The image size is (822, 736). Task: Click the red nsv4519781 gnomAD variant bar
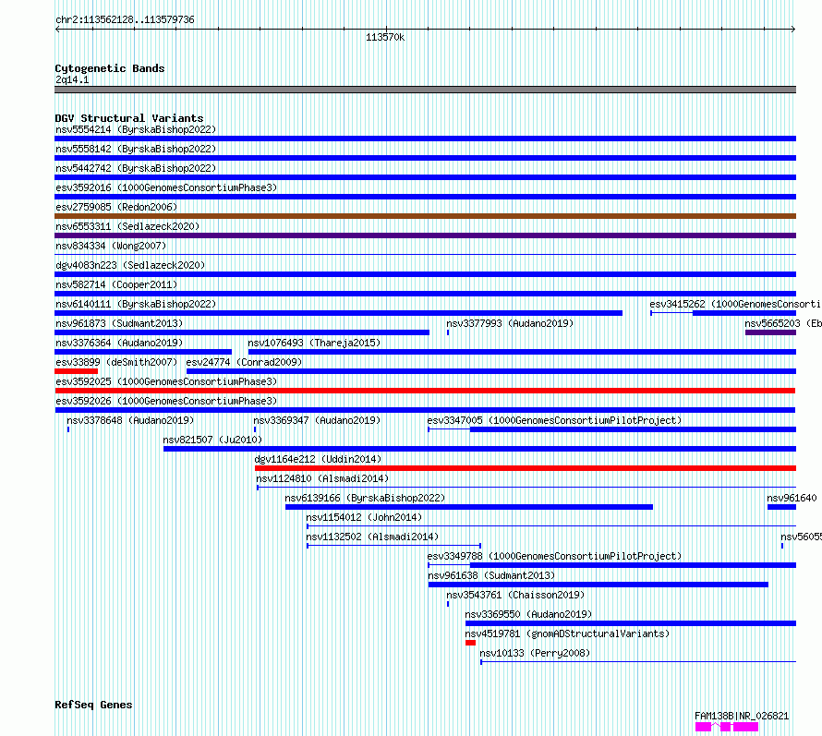coord(470,643)
